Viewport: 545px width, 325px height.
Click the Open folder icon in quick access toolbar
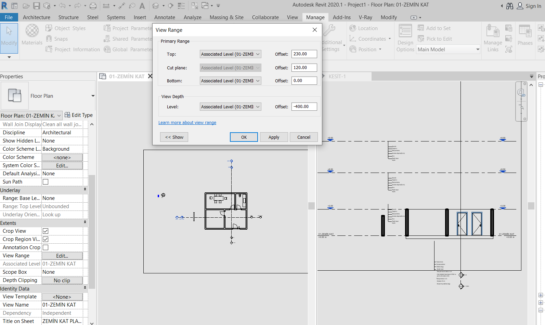(26, 6)
